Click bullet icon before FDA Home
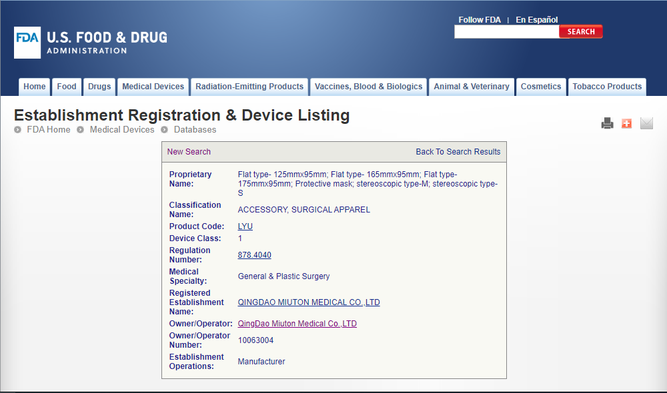Screen dimensions: 667x393 coord(17,130)
